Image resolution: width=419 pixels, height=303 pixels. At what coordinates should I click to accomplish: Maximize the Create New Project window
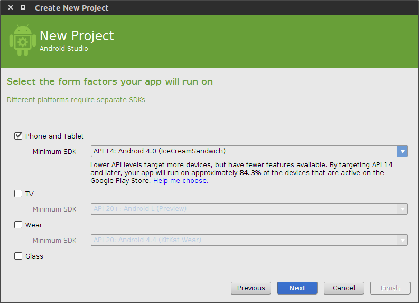23,7
